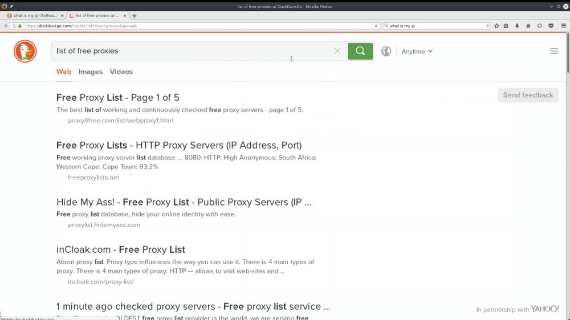Clear the DuckDuckGo search query
This screenshot has height=320, width=570.
[x=337, y=51]
